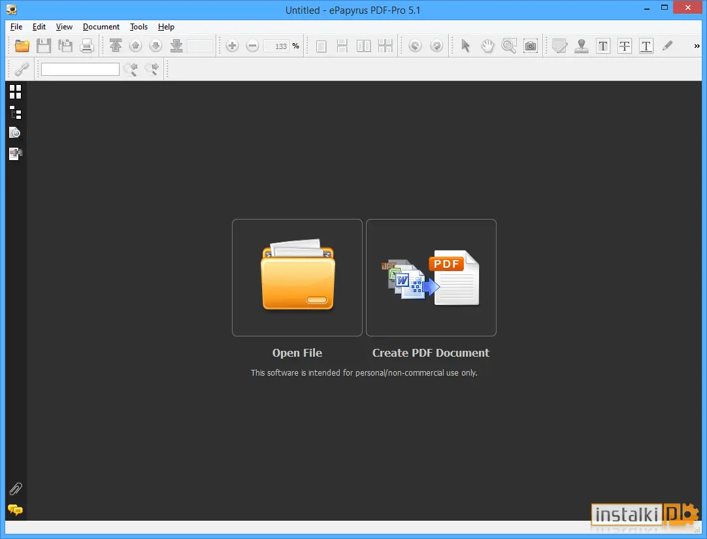Rotate view clockwise
707x539 pixels.
click(x=436, y=46)
